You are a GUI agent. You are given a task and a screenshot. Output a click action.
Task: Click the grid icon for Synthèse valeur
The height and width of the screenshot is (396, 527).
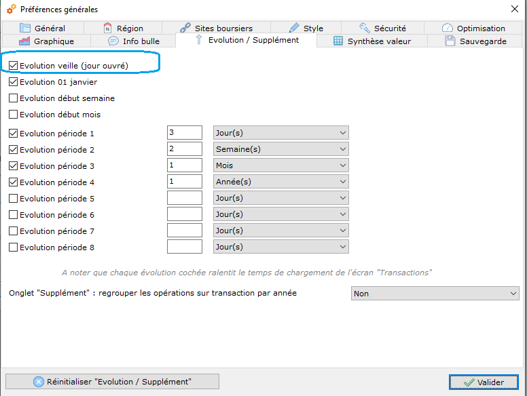(338, 41)
